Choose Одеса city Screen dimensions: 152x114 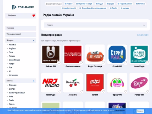tap(12, 104)
